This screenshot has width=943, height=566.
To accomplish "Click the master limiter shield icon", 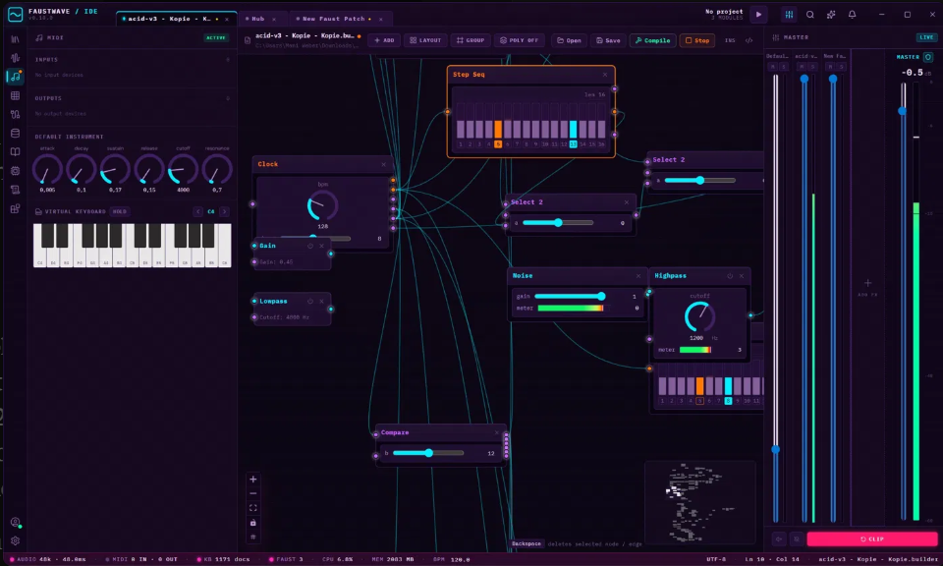I will tap(928, 57).
